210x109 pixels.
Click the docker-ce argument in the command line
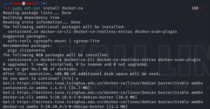point(72,8)
